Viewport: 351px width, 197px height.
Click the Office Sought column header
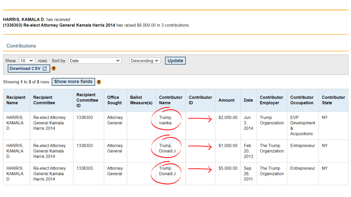[x=114, y=100]
